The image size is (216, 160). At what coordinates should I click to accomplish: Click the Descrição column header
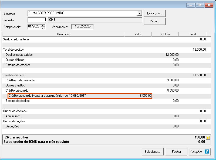coord(63,34)
